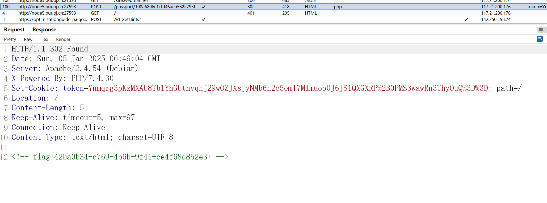Switch to the Request tab

click(x=14, y=29)
